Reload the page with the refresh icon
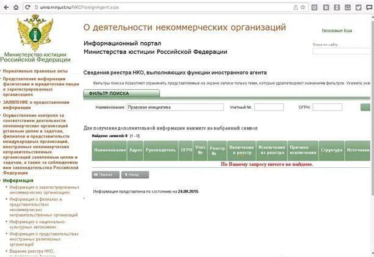 coord(27,7)
